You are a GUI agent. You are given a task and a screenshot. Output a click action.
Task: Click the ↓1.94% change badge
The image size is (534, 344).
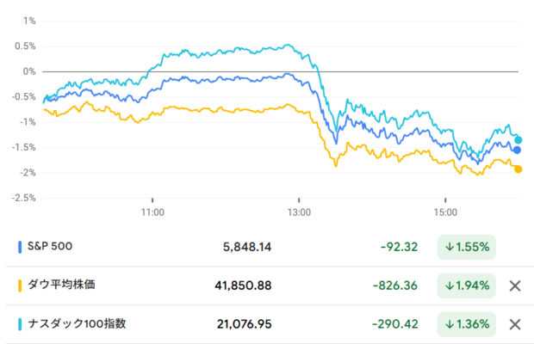pyautogui.click(x=466, y=286)
